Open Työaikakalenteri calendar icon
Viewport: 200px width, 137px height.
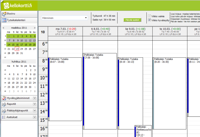pyautogui.click(x=4, y=20)
